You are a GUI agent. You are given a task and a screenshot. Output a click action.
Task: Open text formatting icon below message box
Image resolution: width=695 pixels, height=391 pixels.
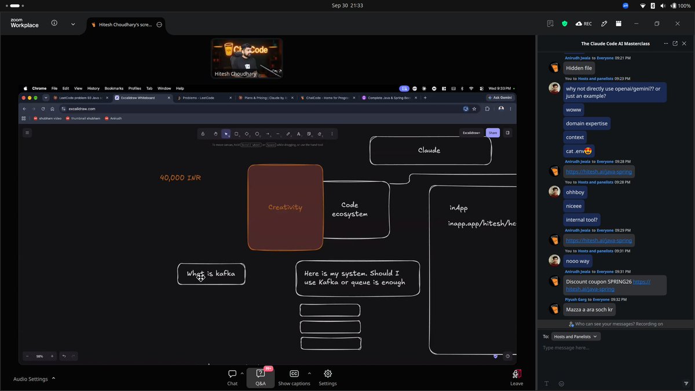[x=546, y=383]
